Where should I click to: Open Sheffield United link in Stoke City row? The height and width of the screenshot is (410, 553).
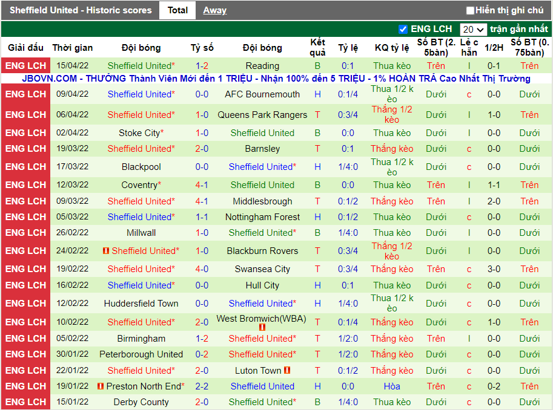click(x=262, y=133)
